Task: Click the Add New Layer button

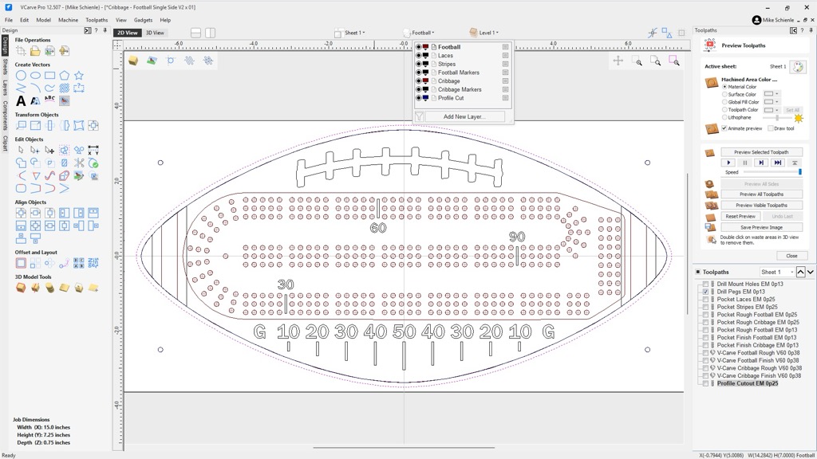Action: (464, 116)
